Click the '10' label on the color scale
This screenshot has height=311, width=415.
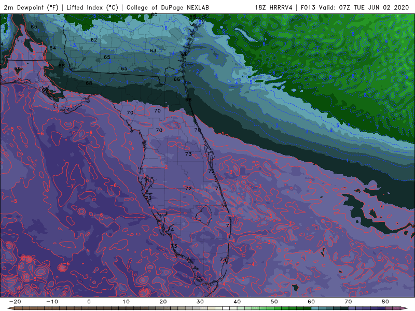coord(126,302)
